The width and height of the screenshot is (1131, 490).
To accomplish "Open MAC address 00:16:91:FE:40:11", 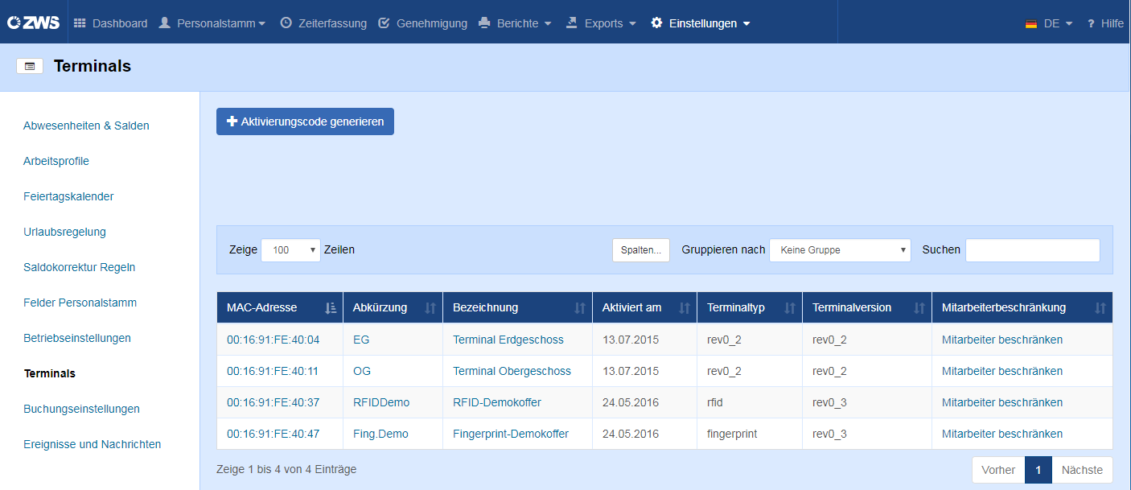I will [x=273, y=371].
